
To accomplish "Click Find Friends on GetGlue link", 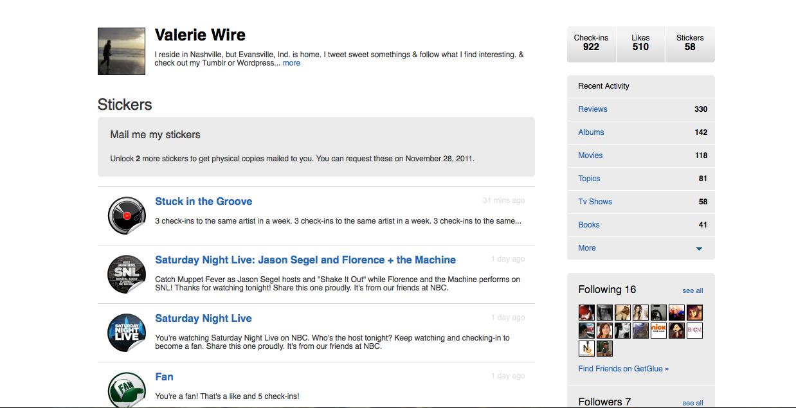I will pos(623,369).
